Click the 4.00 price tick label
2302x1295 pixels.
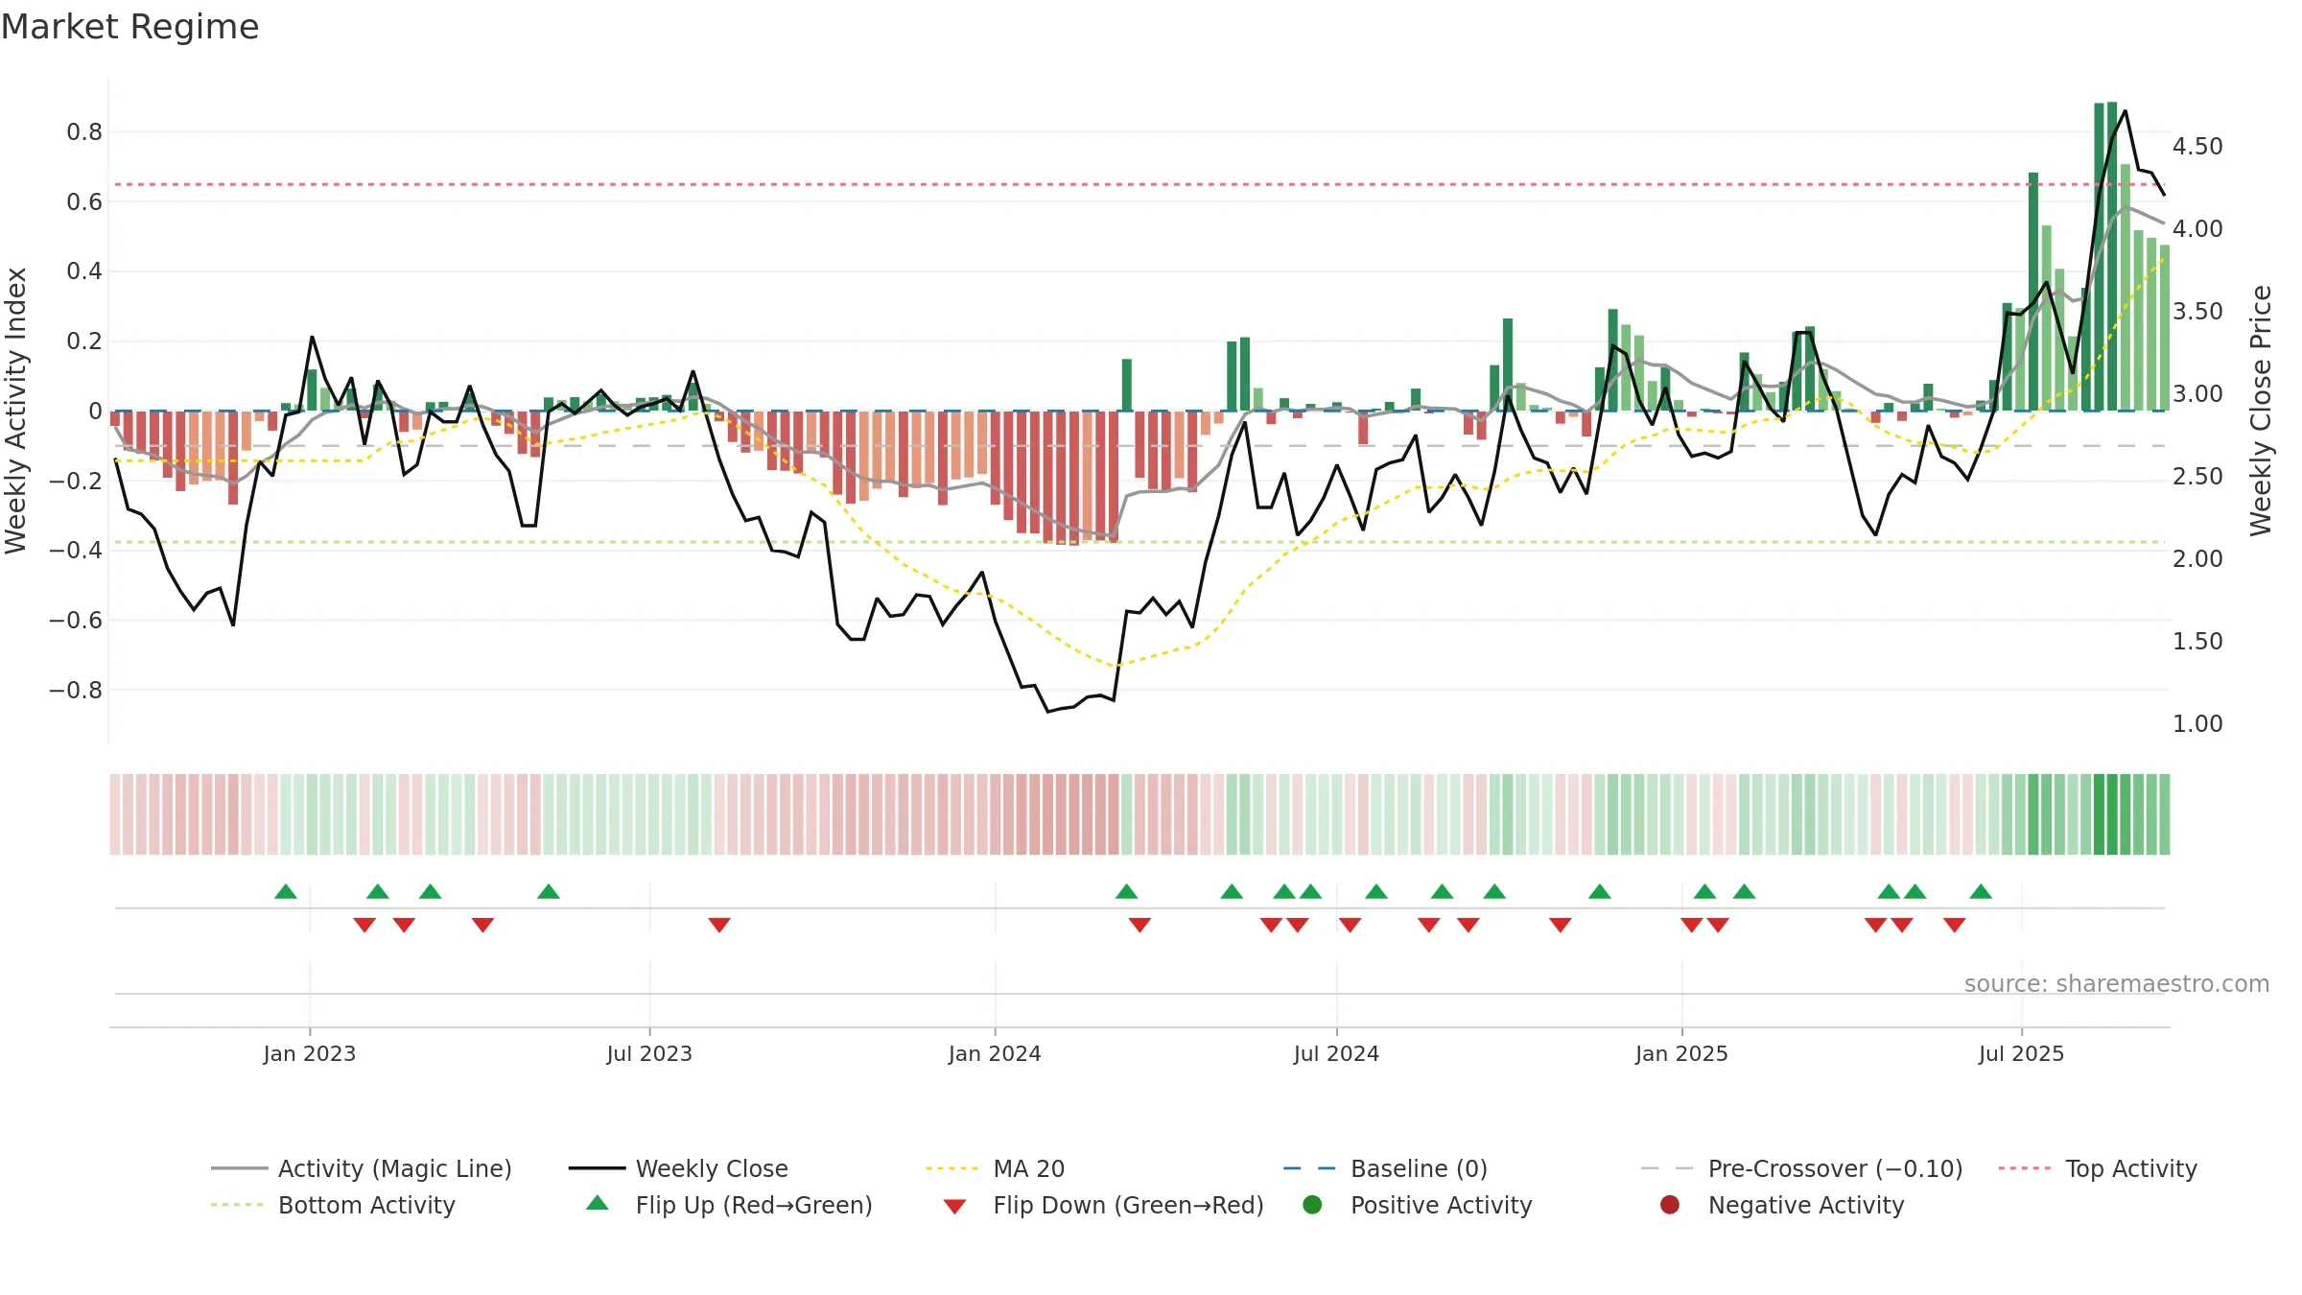2197,229
